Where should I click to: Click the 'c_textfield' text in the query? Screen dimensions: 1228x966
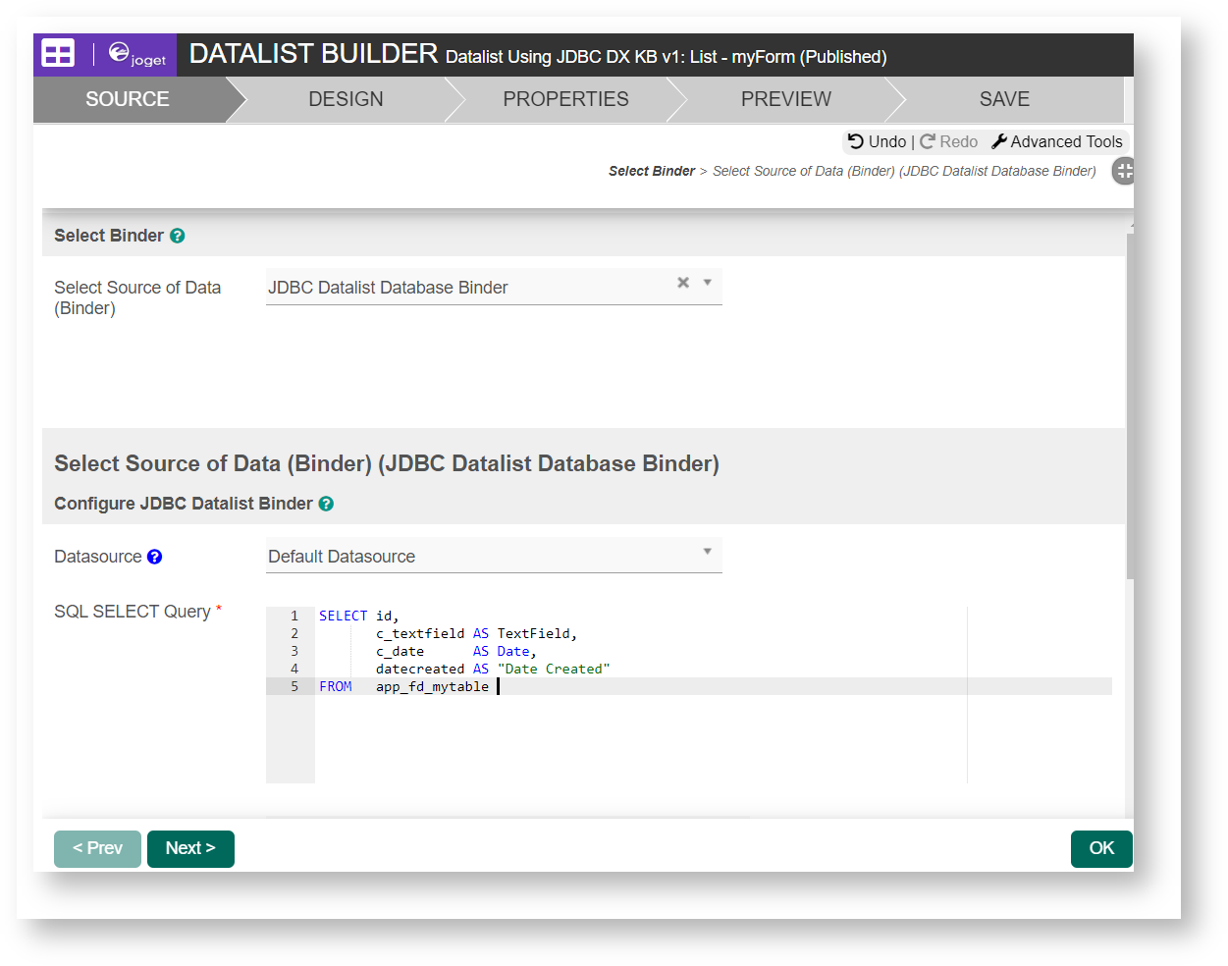420,633
